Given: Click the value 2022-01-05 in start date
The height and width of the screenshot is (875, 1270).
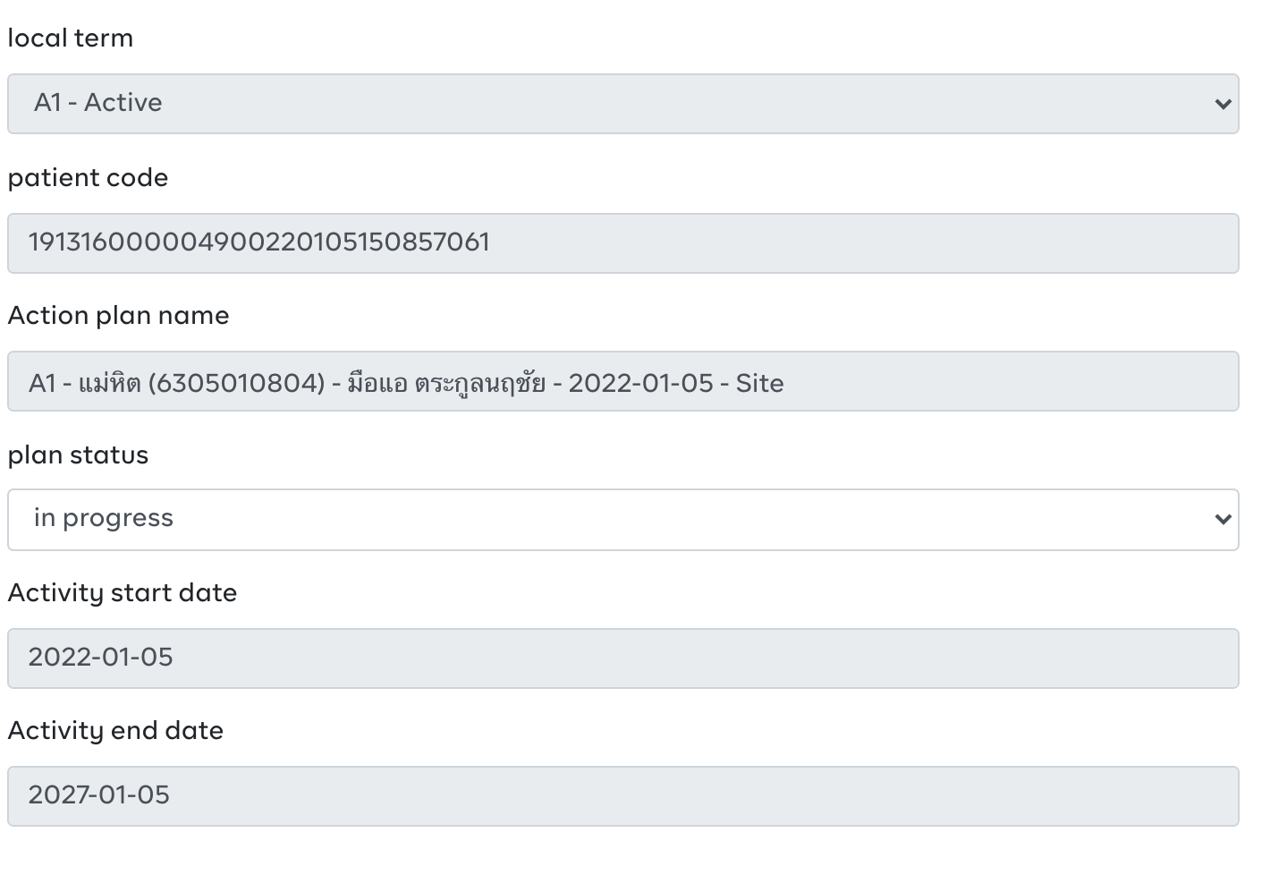Looking at the screenshot, I should click(x=99, y=658).
